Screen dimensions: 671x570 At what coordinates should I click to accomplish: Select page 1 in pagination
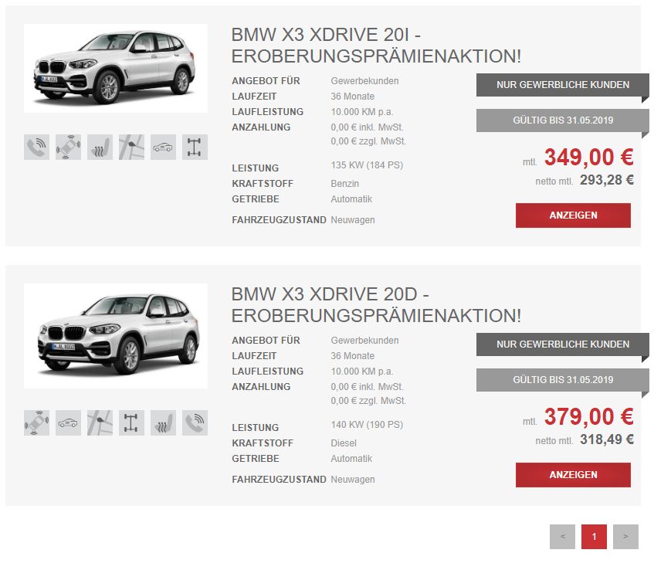pyautogui.click(x=594, y=536)
